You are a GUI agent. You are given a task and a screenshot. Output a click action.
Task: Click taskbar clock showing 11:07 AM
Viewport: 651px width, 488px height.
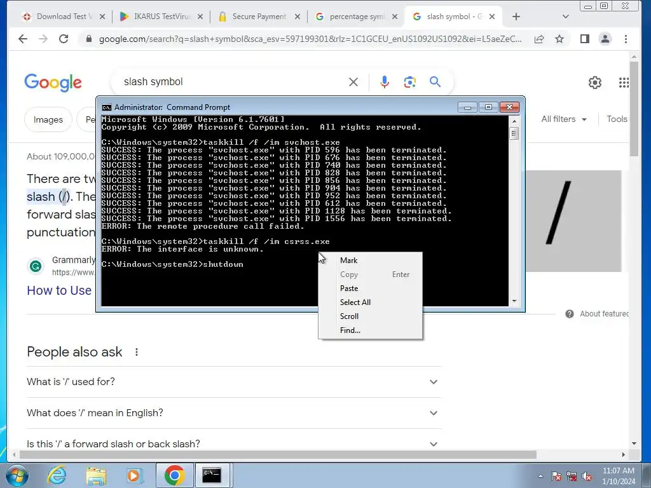point(618,476)
